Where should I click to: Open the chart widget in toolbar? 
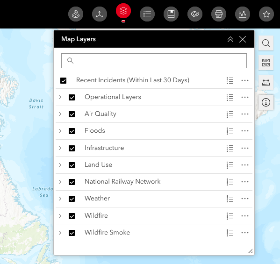(x=243, y=14)
